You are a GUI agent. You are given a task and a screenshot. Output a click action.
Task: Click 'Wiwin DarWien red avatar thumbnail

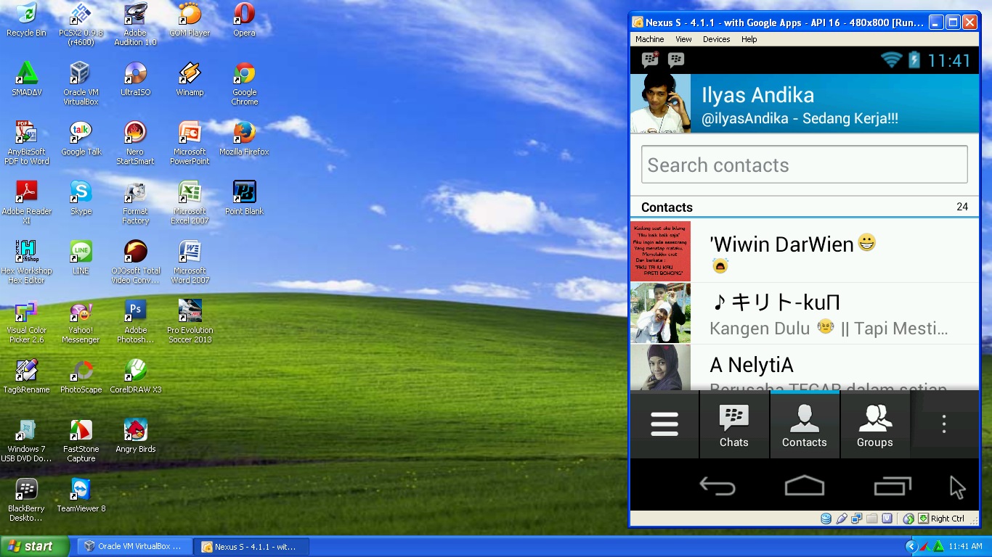[660, 252]
